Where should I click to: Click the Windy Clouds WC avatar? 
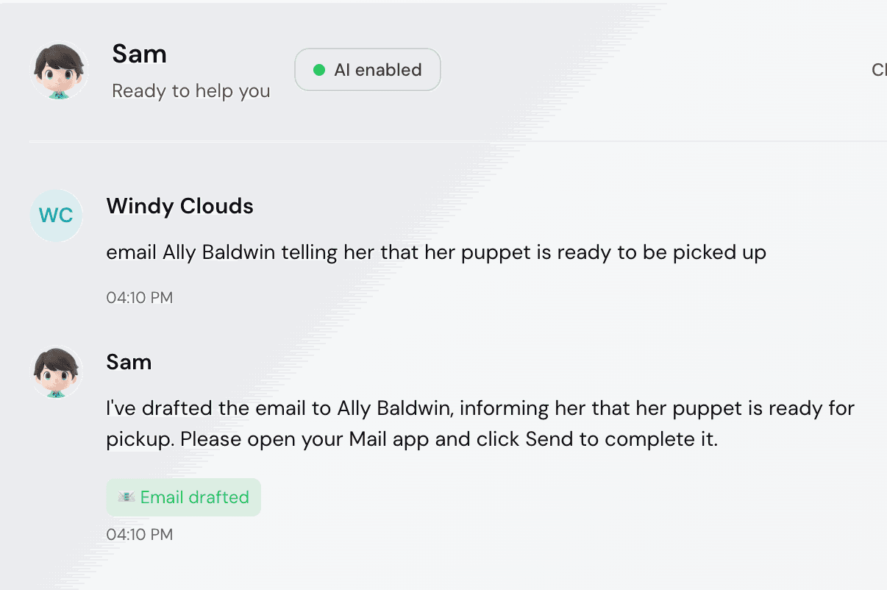[x=57, y=216]
